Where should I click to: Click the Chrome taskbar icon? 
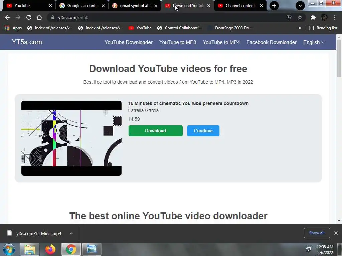tap(71, 249)
